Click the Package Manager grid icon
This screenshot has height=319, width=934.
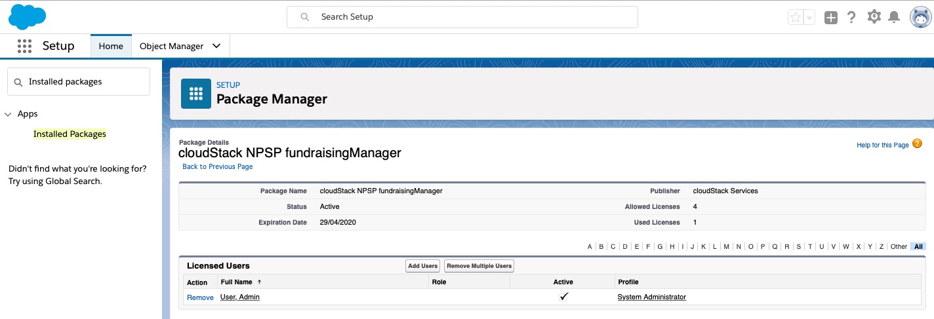pos(196,94)
